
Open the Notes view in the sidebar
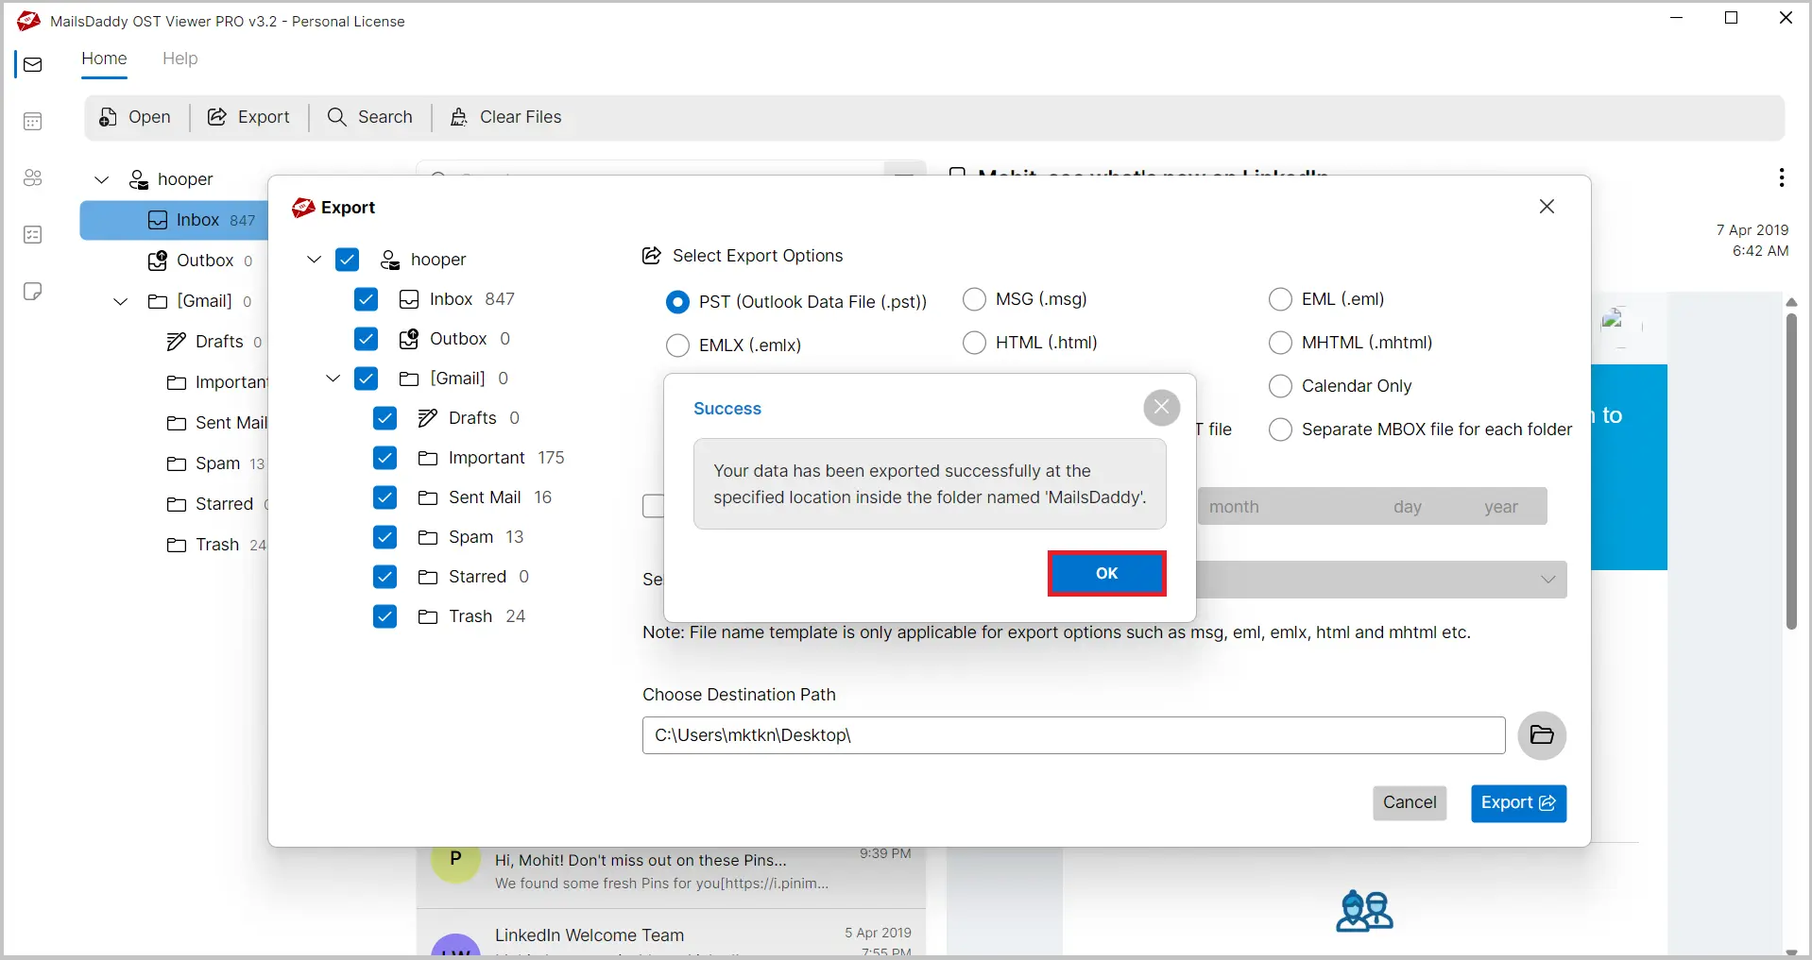point(33,292)
